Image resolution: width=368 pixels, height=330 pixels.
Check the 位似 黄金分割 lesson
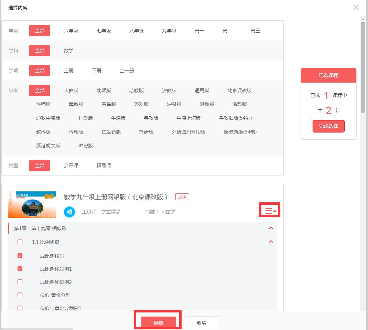point(20,295)
